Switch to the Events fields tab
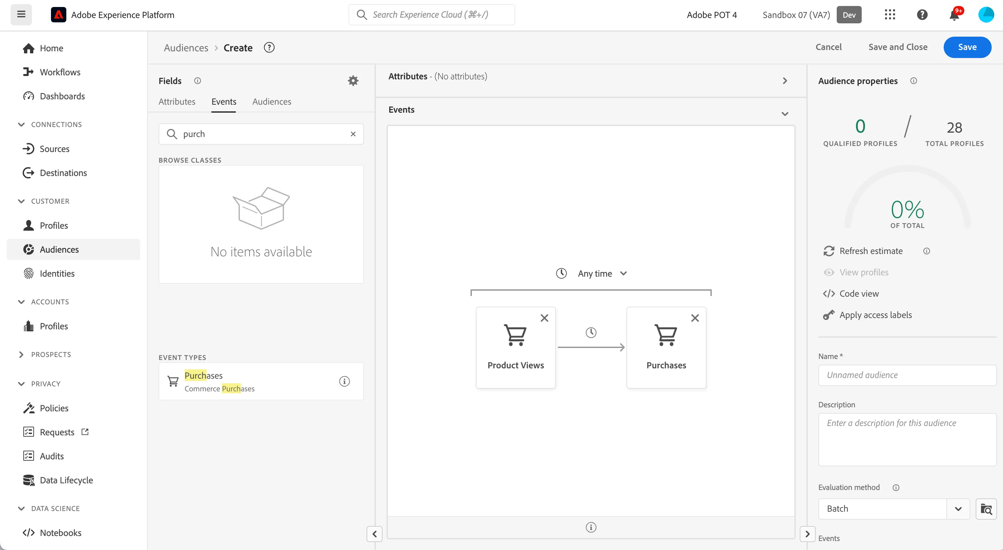 tap(224, 102)
